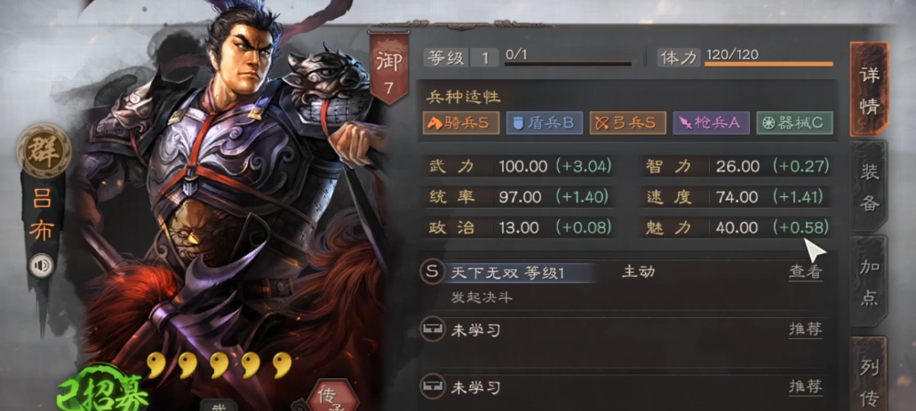Open the 列传 biography tab
Viewport: 916px width, 411px height.
[869, 375]
